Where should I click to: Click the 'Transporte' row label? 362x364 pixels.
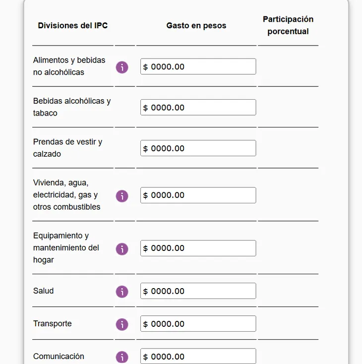53,324
